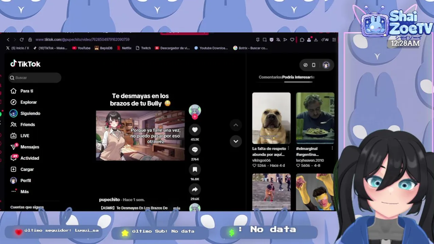Viewport: 434px width, 244px height.
Task: Like the video with the heart
Action: click(195, 129)
